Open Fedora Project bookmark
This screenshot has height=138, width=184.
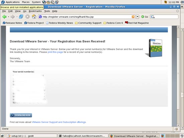pos(34,23)
